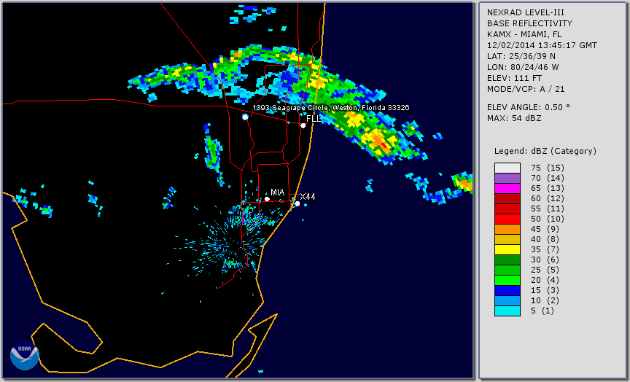The height and width of the screenshot is (382, 630).
Task: Click the KAMX - MIAMI, FL station text
Action: (x=524, y=34)
